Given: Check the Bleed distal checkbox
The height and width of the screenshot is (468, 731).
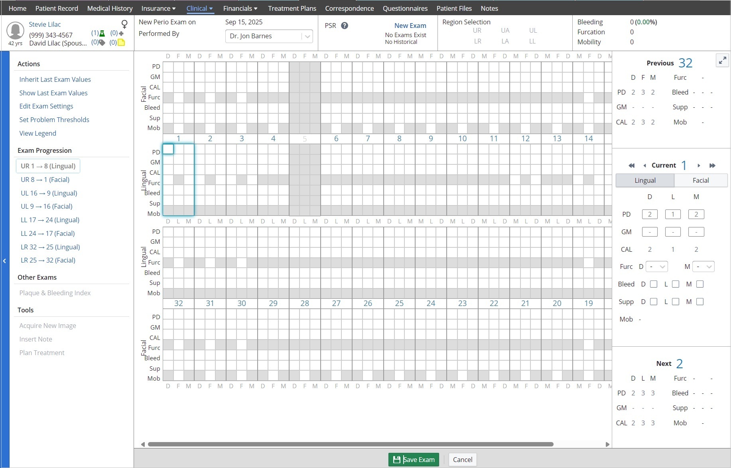Looking at the screenshot, I should pos(654,284).
